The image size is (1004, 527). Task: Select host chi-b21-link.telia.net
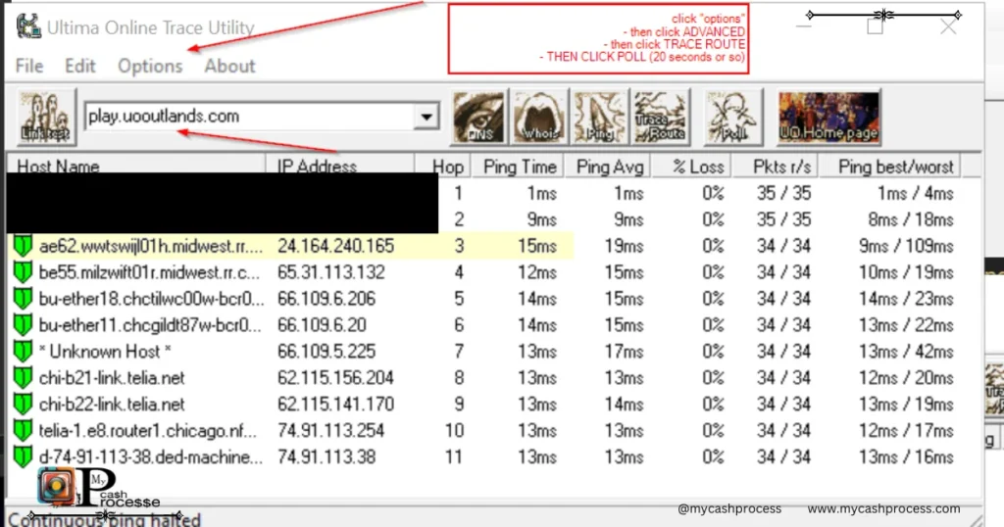point(112,378)
